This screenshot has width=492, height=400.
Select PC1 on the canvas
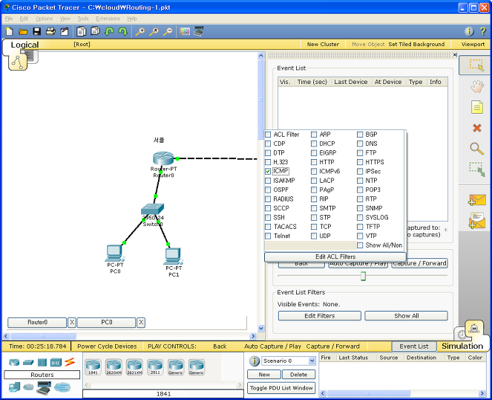click(x=173, y=257)
